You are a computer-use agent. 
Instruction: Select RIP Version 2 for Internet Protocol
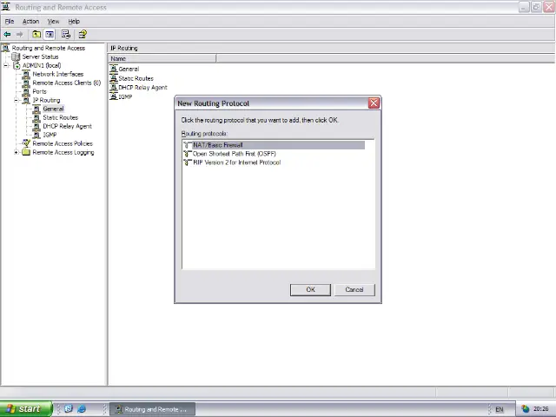coord(237,162)
